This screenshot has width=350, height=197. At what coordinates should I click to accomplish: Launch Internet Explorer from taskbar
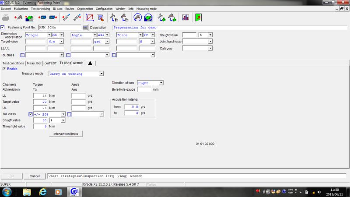pyautogui.click(x=42, y=192)
